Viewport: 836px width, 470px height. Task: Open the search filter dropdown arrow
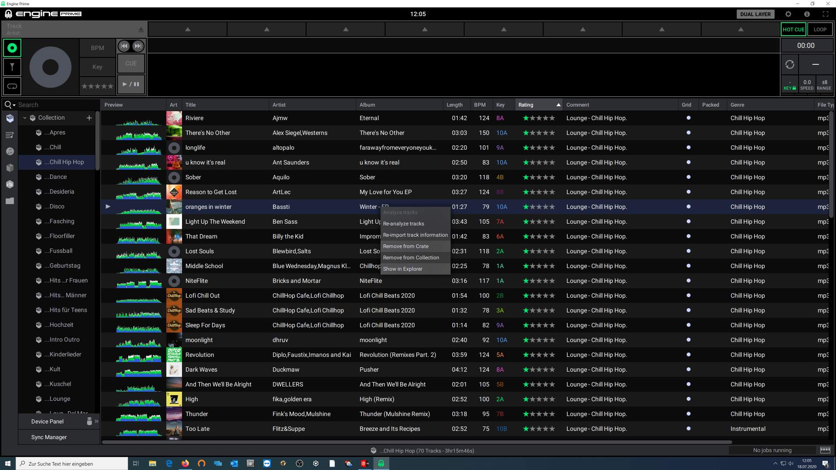coord(14,105)
